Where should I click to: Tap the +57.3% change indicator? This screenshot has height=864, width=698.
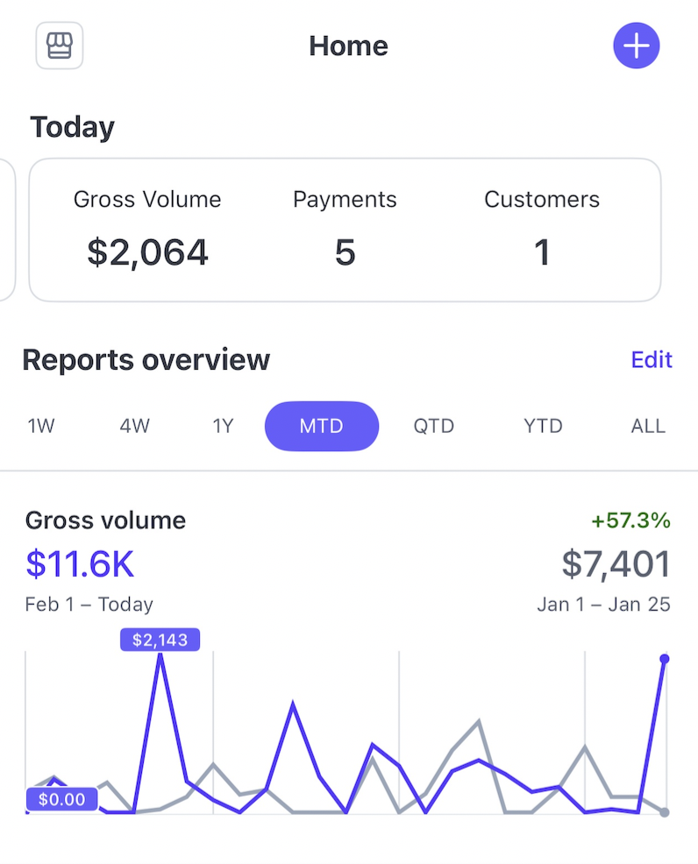point(630,521)
